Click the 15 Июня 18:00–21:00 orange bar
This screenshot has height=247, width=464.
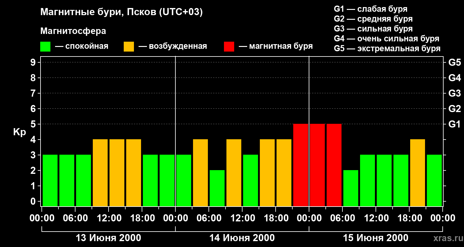click(x=418, y=173)
